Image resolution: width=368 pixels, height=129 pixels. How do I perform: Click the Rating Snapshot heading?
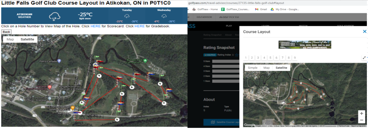click(x=219, y=48)
